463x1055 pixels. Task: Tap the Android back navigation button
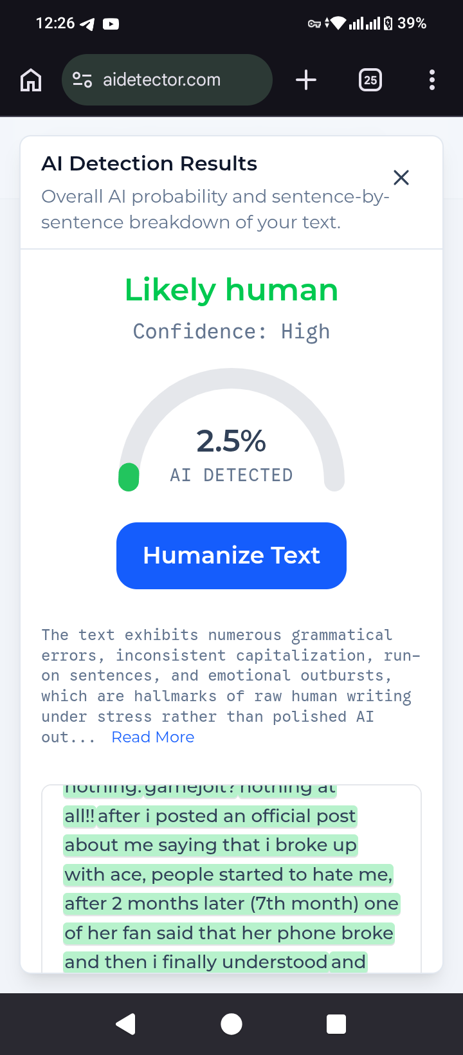point(126,1023)
